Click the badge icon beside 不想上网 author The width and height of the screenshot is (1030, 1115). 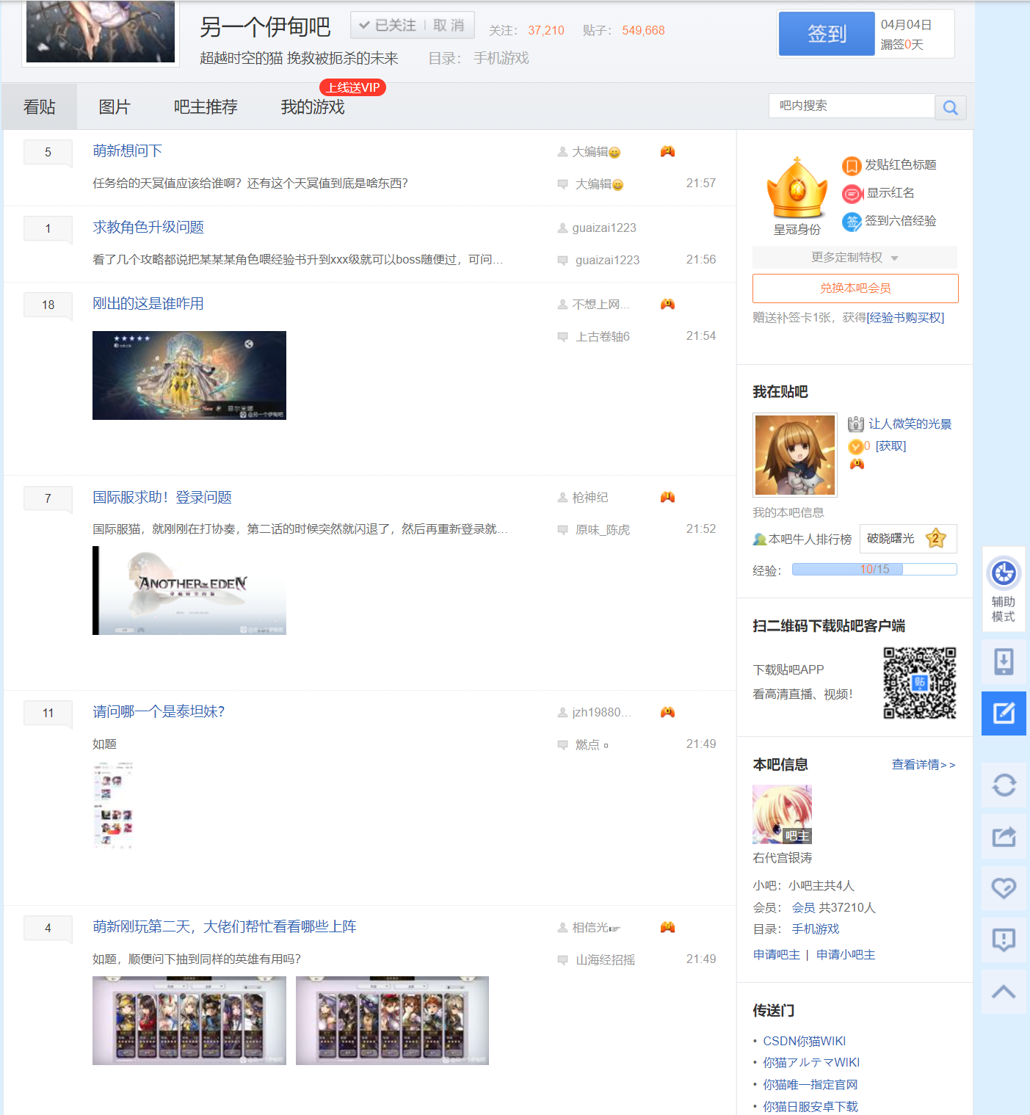[667, 304]
